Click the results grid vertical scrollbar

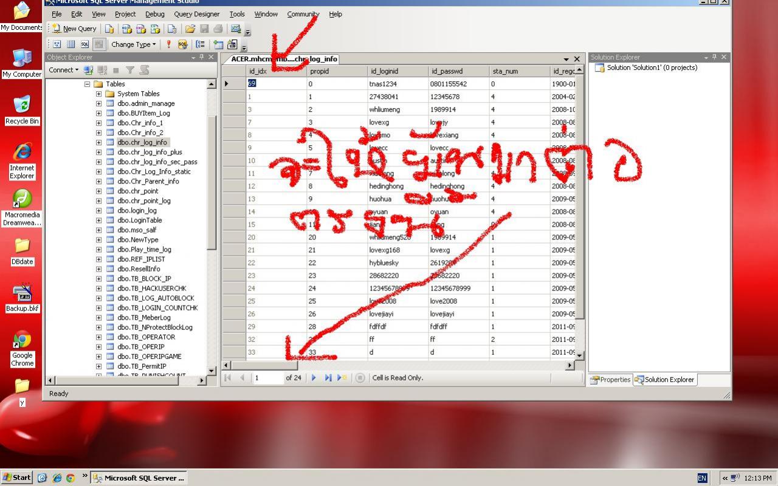tap(579, 212)
